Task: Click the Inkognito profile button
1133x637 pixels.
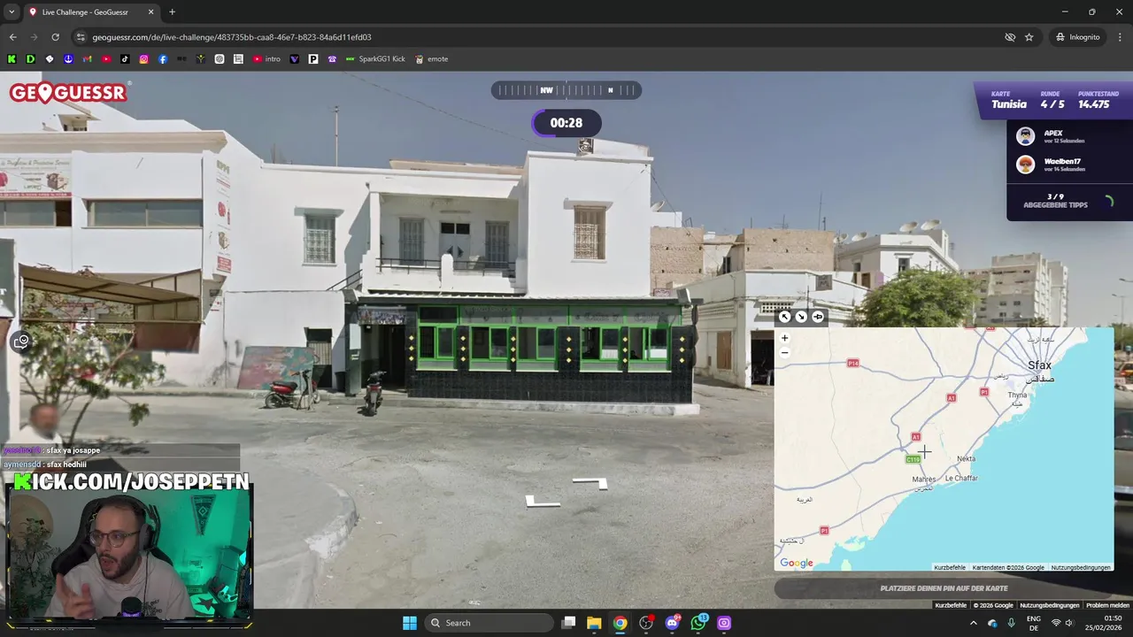Action: 1077,37
